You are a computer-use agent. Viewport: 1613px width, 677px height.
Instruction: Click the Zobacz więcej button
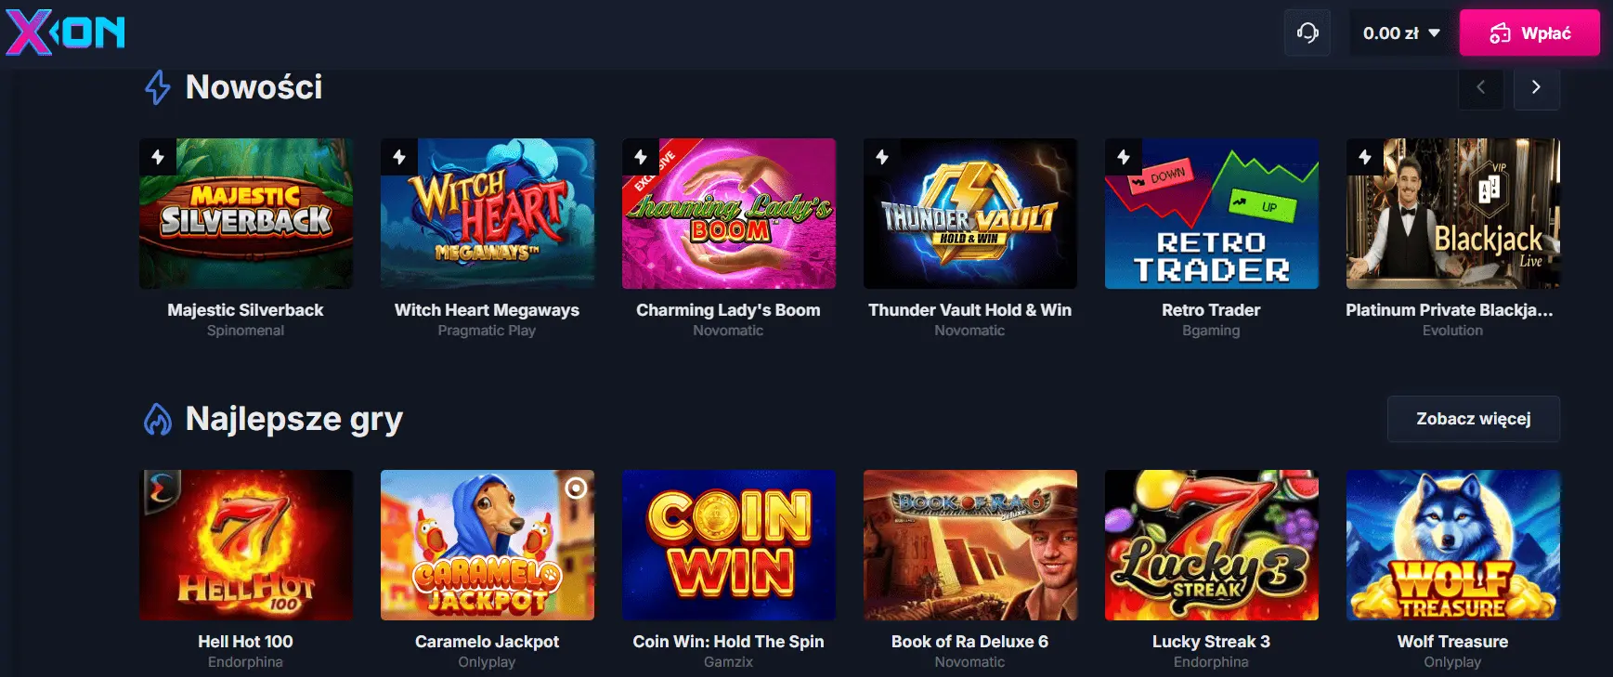(x=1474, y=419)
